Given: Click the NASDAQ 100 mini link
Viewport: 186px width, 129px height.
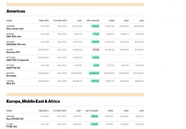Looking at the screenshot, I should tap(16, 44).
